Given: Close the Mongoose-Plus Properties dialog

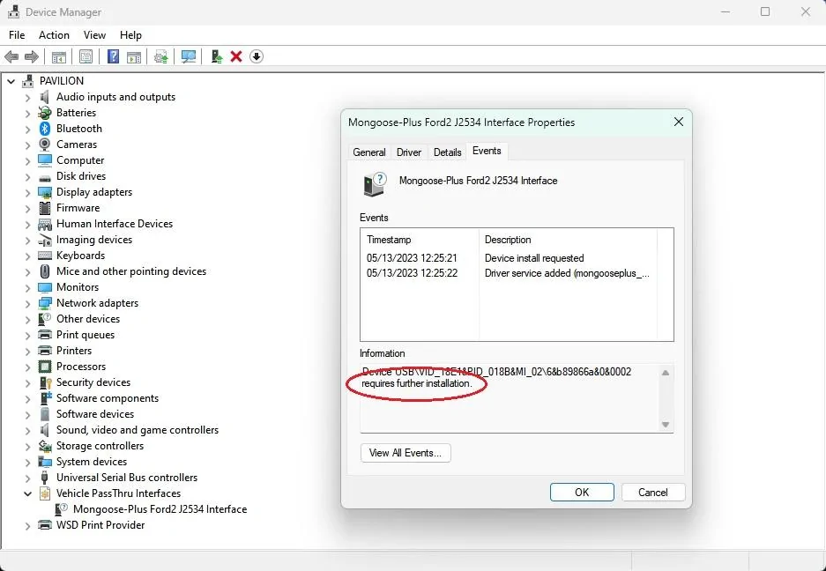Looking at the screenshot, I should pyautogui.click(x=679, y=122).
